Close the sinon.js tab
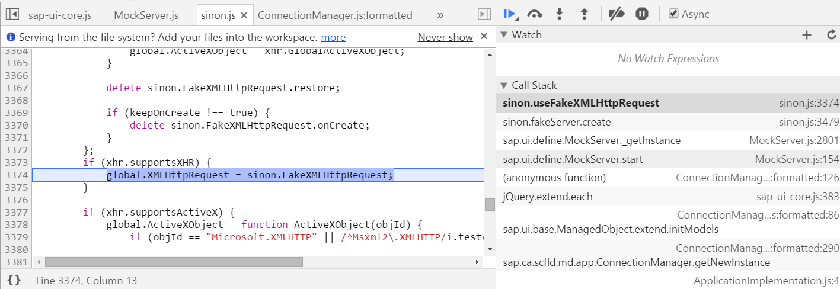840x289 pixels. coord(244,15)
